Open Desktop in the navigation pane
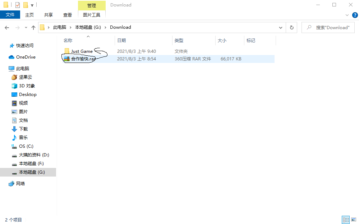The height and width of the screenshot is (224, 359). coord(28,94)
